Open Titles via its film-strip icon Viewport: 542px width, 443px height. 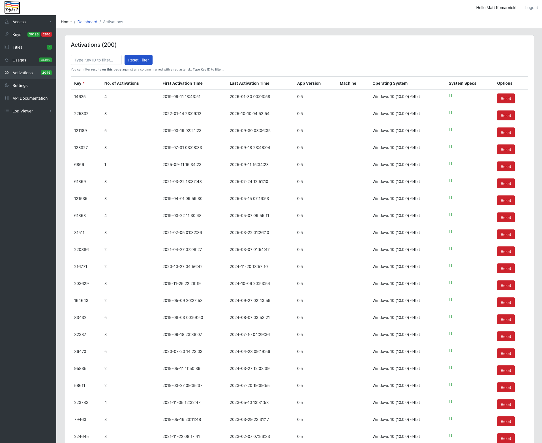[7, 47]
